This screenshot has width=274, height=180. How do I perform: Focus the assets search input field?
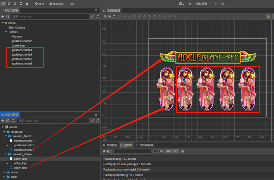click(x=53, y=121)
